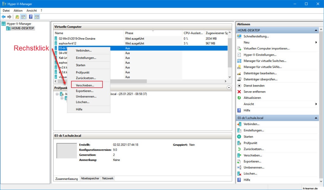Select the sophos-fw-it12 virtual machine row
The width and height of the screenshot is (324, 190).
coord(141,43)
